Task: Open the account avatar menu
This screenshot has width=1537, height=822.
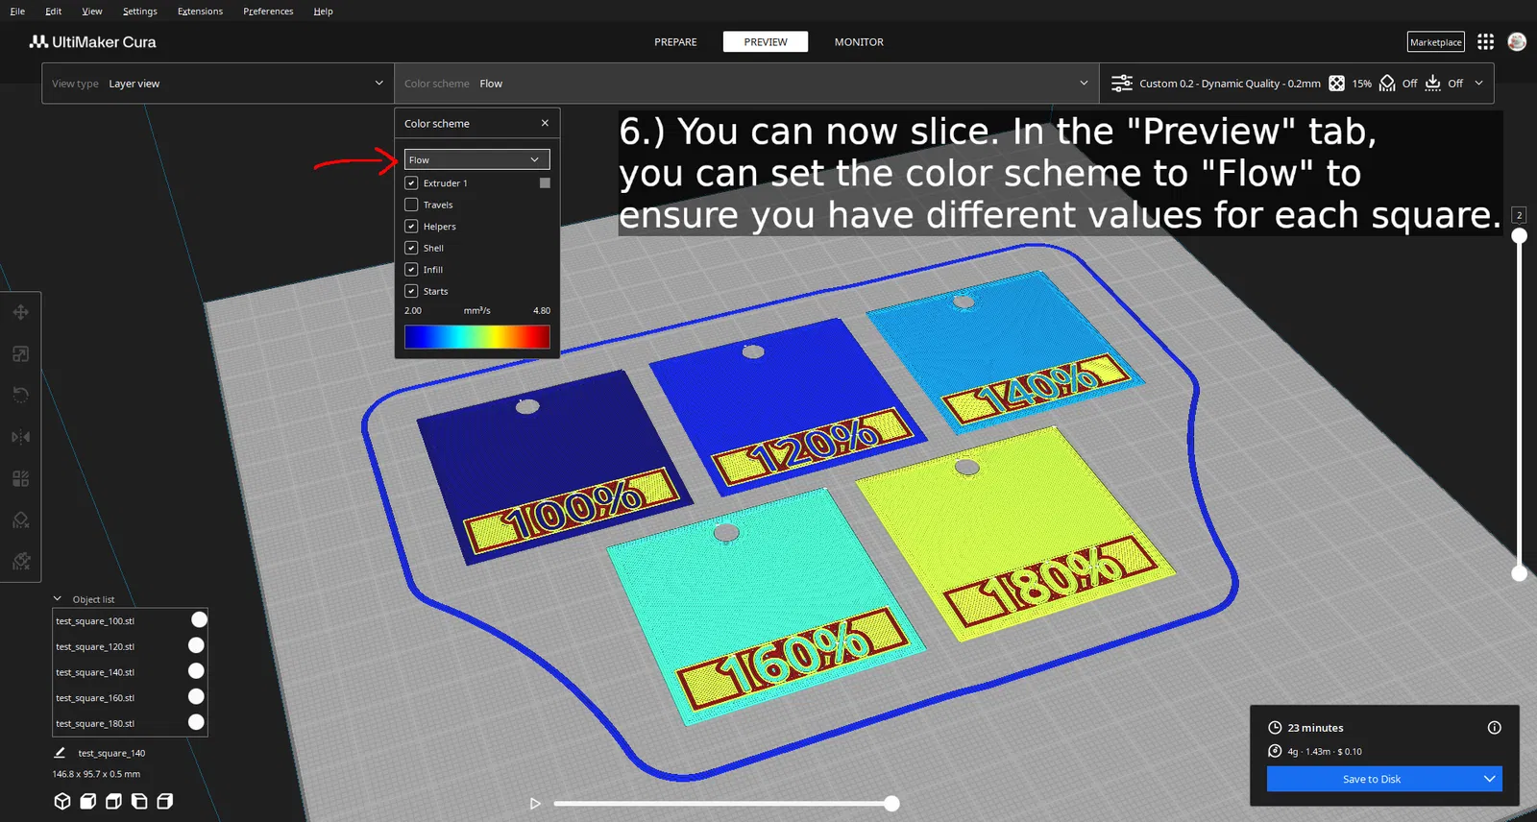Action: click(1517, 41)
